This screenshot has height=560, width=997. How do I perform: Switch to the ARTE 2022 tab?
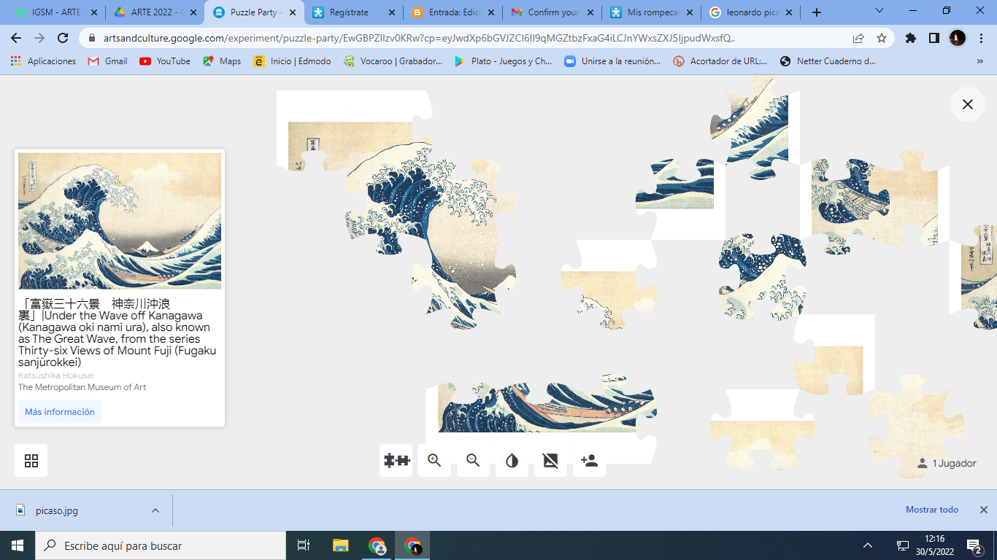155,12
